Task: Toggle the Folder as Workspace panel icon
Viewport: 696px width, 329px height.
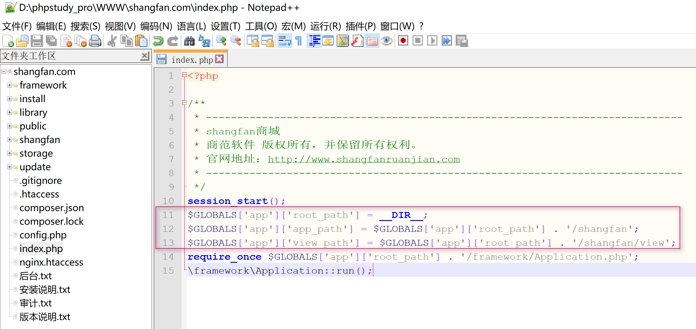Action: click(372, 41)
